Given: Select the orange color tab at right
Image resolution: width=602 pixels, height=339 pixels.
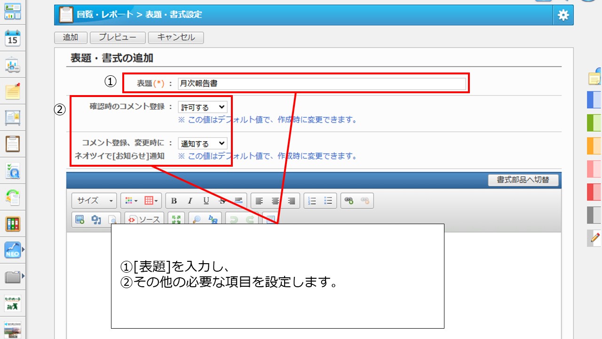Looking at the screenshot, I should pos(594,146).
